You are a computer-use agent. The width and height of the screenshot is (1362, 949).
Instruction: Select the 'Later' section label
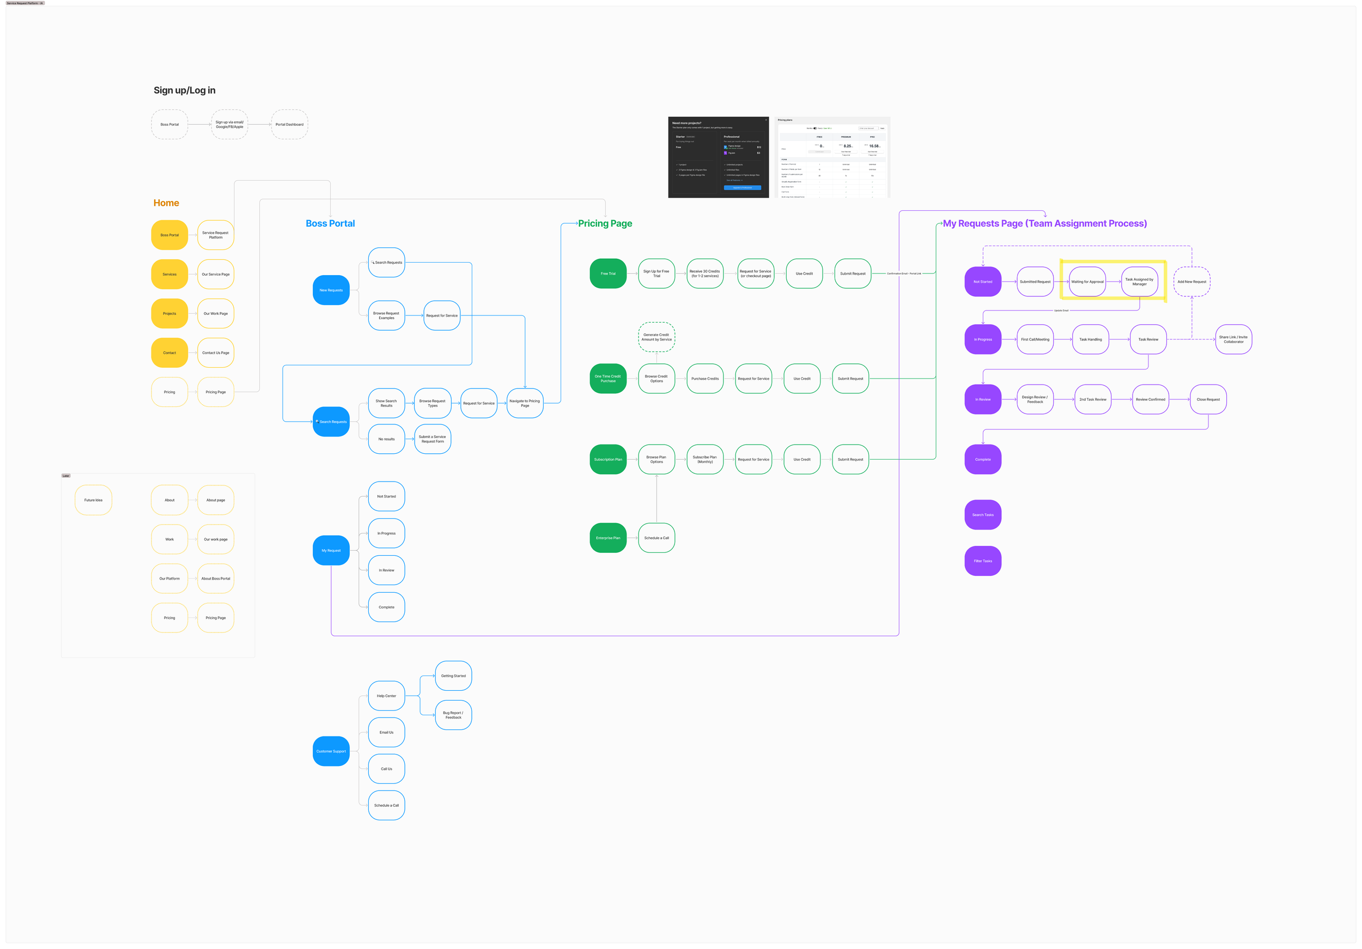coord(66,476)
